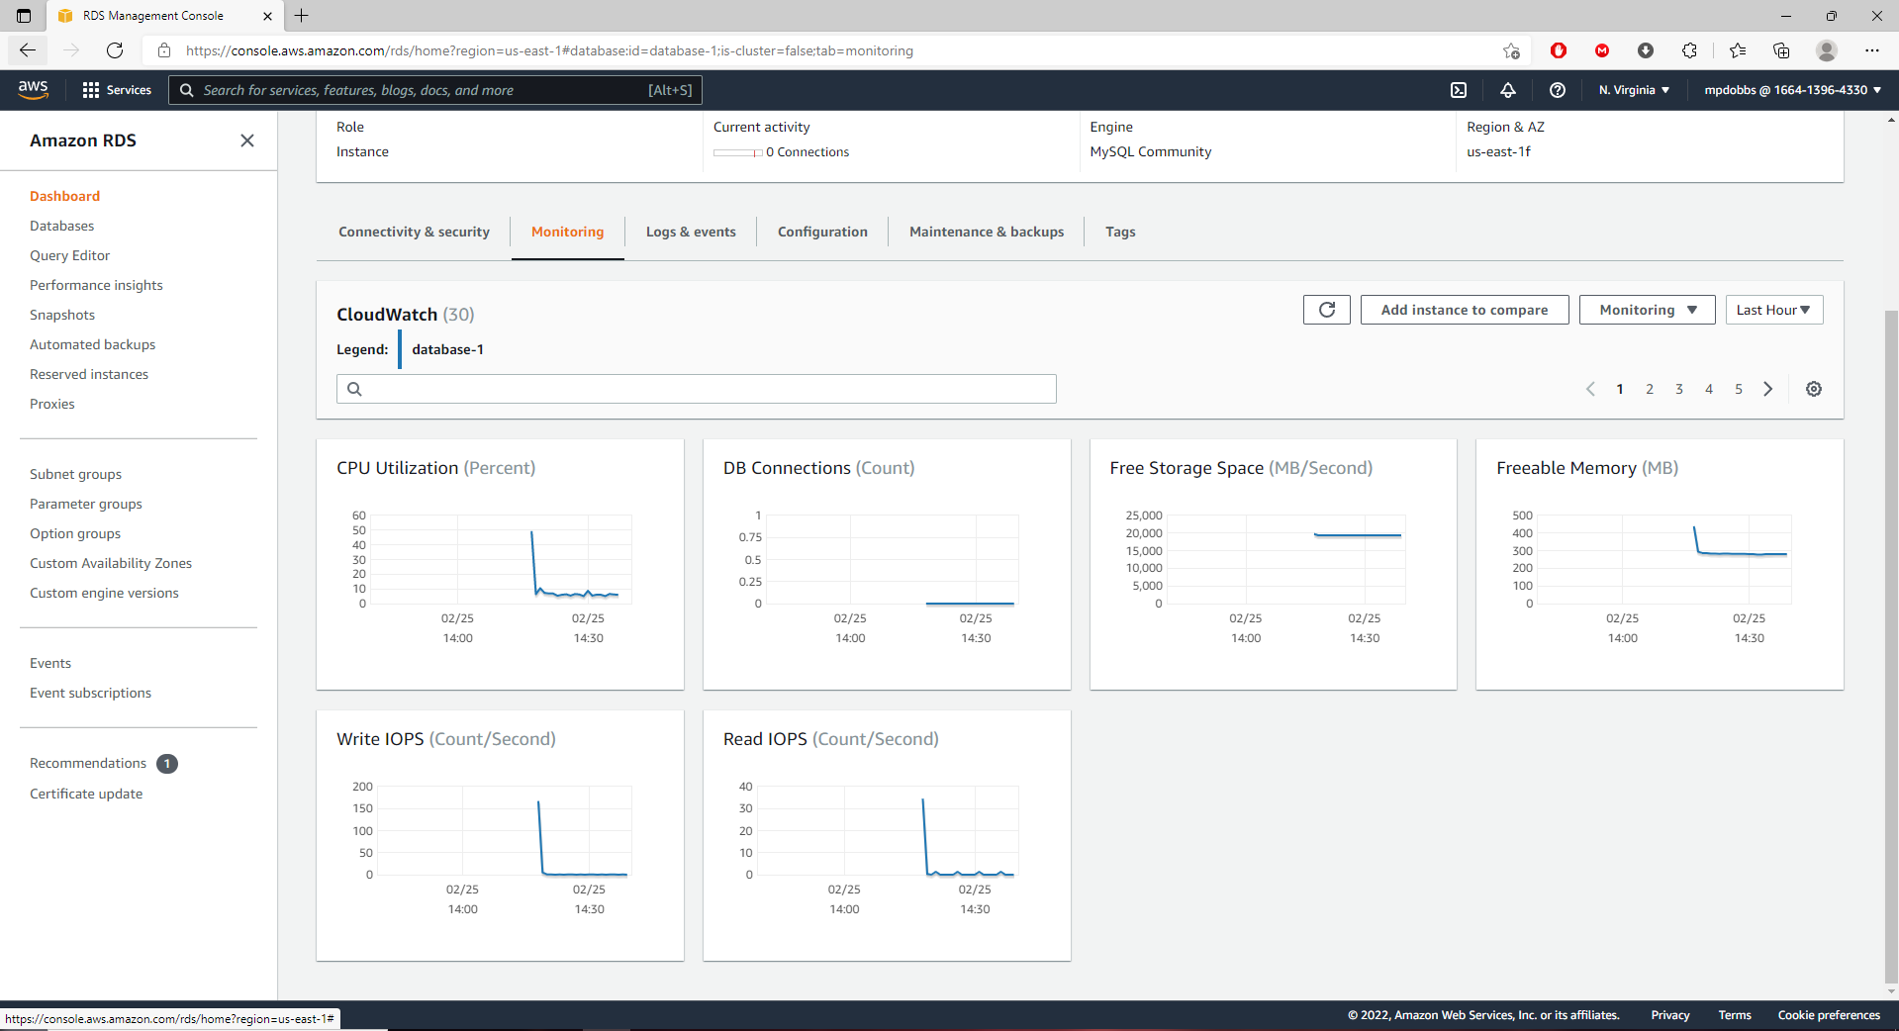Open the Last Hour time range dropdown
1899x1031 pixels.
(x=1772, y=310)
